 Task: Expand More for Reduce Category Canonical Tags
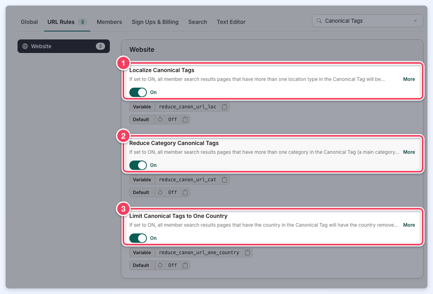coord(409,152)
